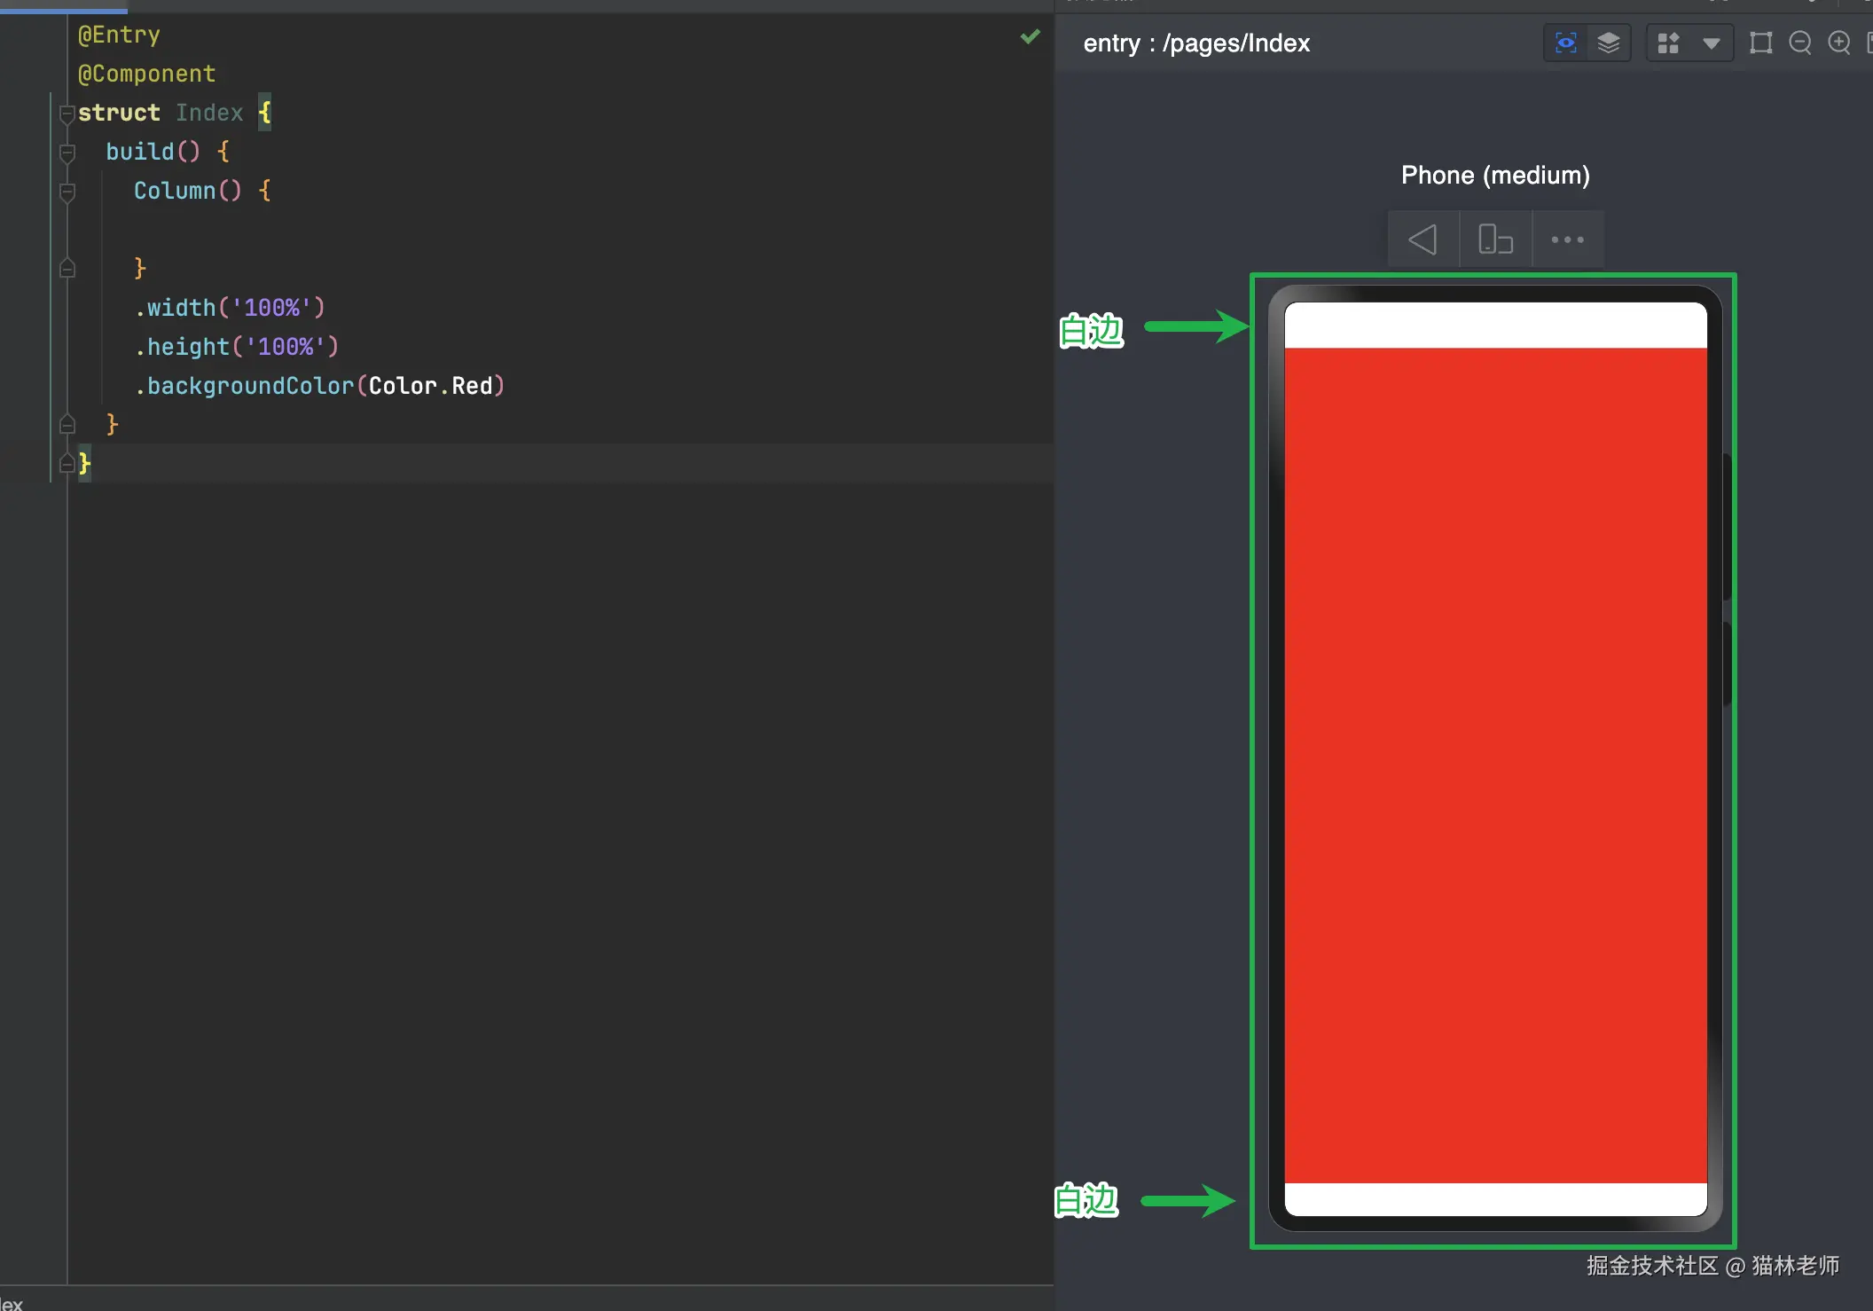
Task: Click the entry : /pages/Index title
Action: pos(1195,43)
